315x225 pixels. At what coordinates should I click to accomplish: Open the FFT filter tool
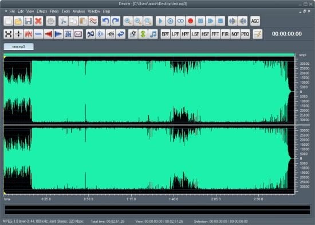point(215,34)
